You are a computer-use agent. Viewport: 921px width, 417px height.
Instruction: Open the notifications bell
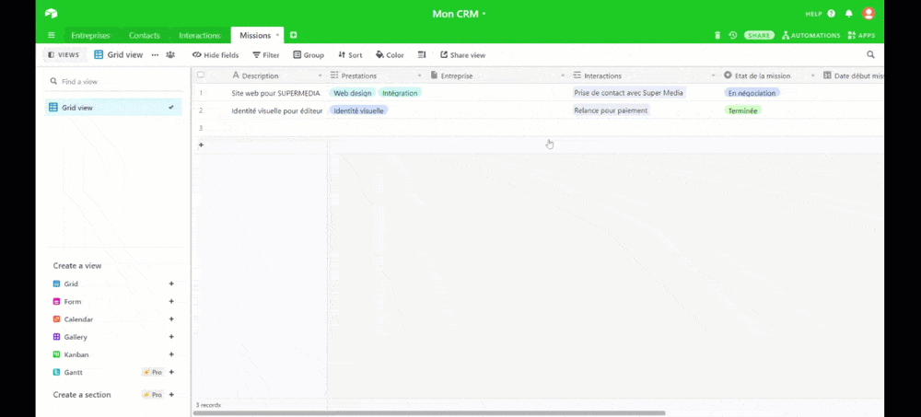[x=848, y=14]
